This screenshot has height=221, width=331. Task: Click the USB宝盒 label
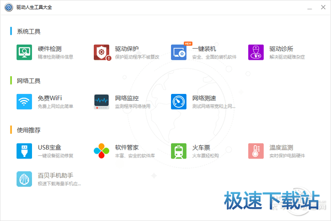(50, 148)
